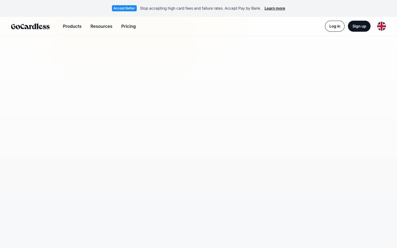This screenshot has height=248, width=397.
Task: Go to the Pricing page
Action: [128, 26]
